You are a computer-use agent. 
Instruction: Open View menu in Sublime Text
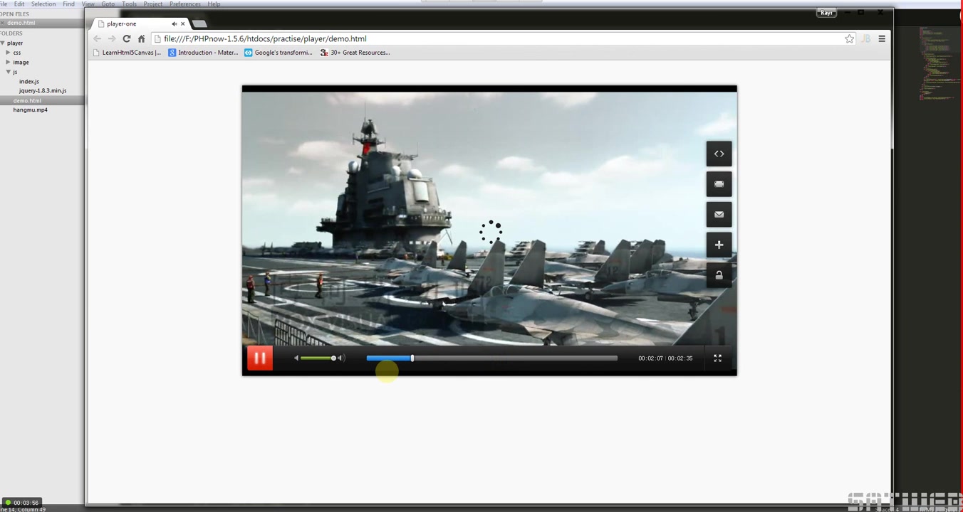(88, 4)
